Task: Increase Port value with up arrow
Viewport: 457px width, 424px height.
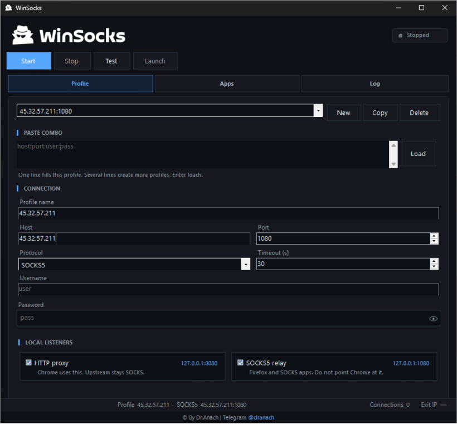Action: [434, 236]
